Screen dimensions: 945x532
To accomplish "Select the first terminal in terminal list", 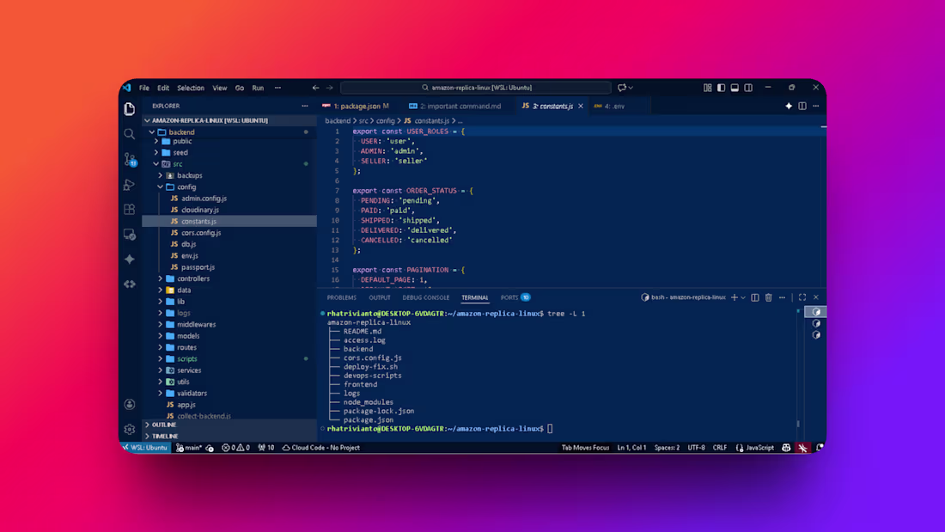I will pos(816,312).
